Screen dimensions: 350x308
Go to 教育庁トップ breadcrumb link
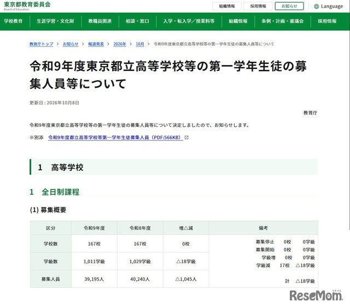pyautogui.click(x=42, y=44)
